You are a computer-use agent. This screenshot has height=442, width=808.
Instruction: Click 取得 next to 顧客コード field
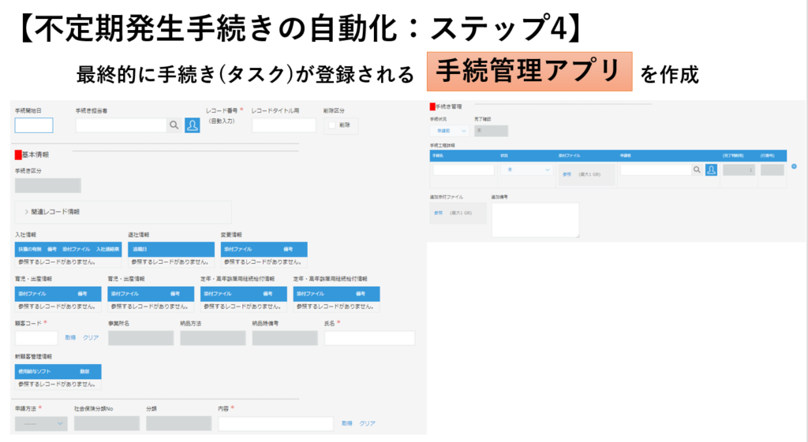70,337
